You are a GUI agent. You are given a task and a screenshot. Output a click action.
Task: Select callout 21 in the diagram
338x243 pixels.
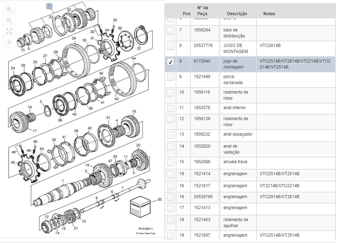click(x=76, y=228)
